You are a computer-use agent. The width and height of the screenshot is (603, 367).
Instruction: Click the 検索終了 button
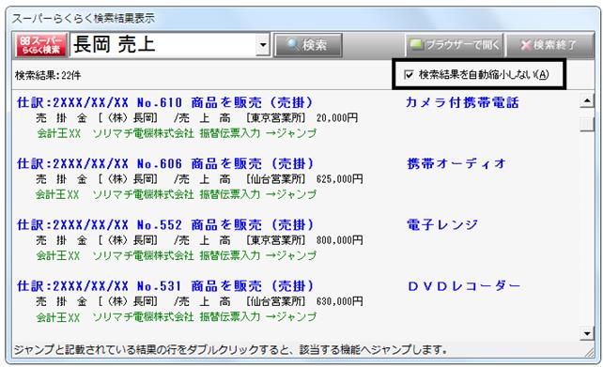(x=549, y=45)
